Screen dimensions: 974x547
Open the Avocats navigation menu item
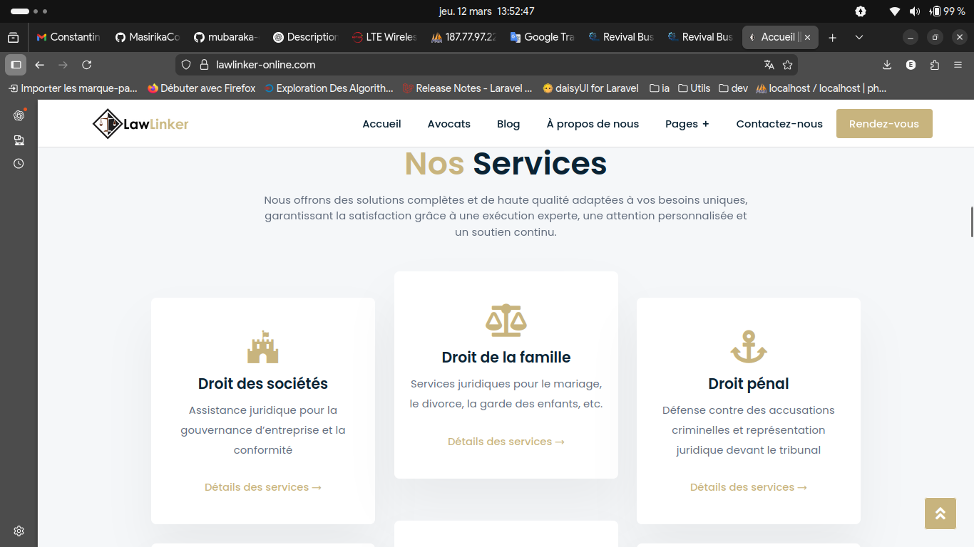click(x=448, y=124)
